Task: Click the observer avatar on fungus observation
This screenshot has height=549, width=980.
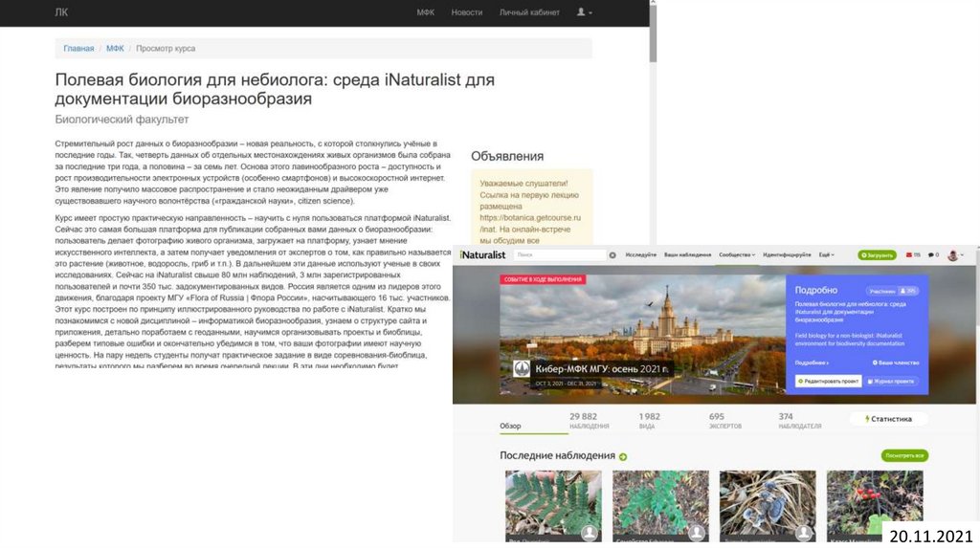Action: pos(804,532)
